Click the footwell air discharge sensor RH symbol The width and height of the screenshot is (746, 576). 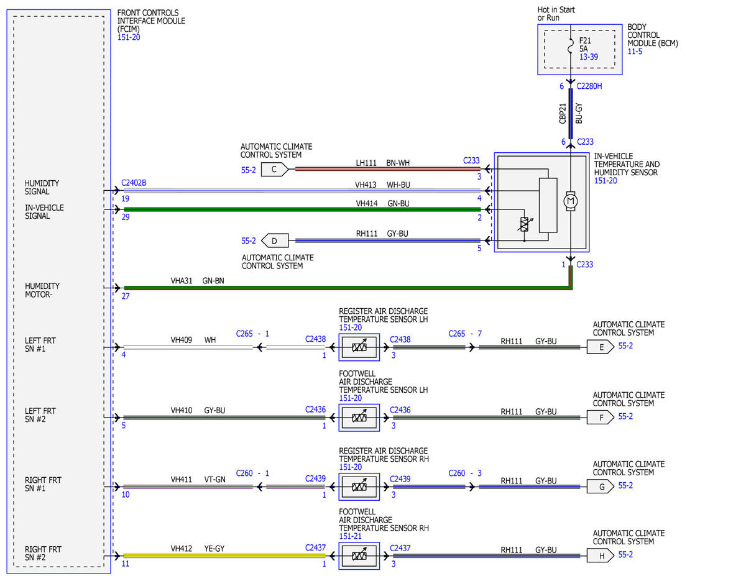point(359,555)
